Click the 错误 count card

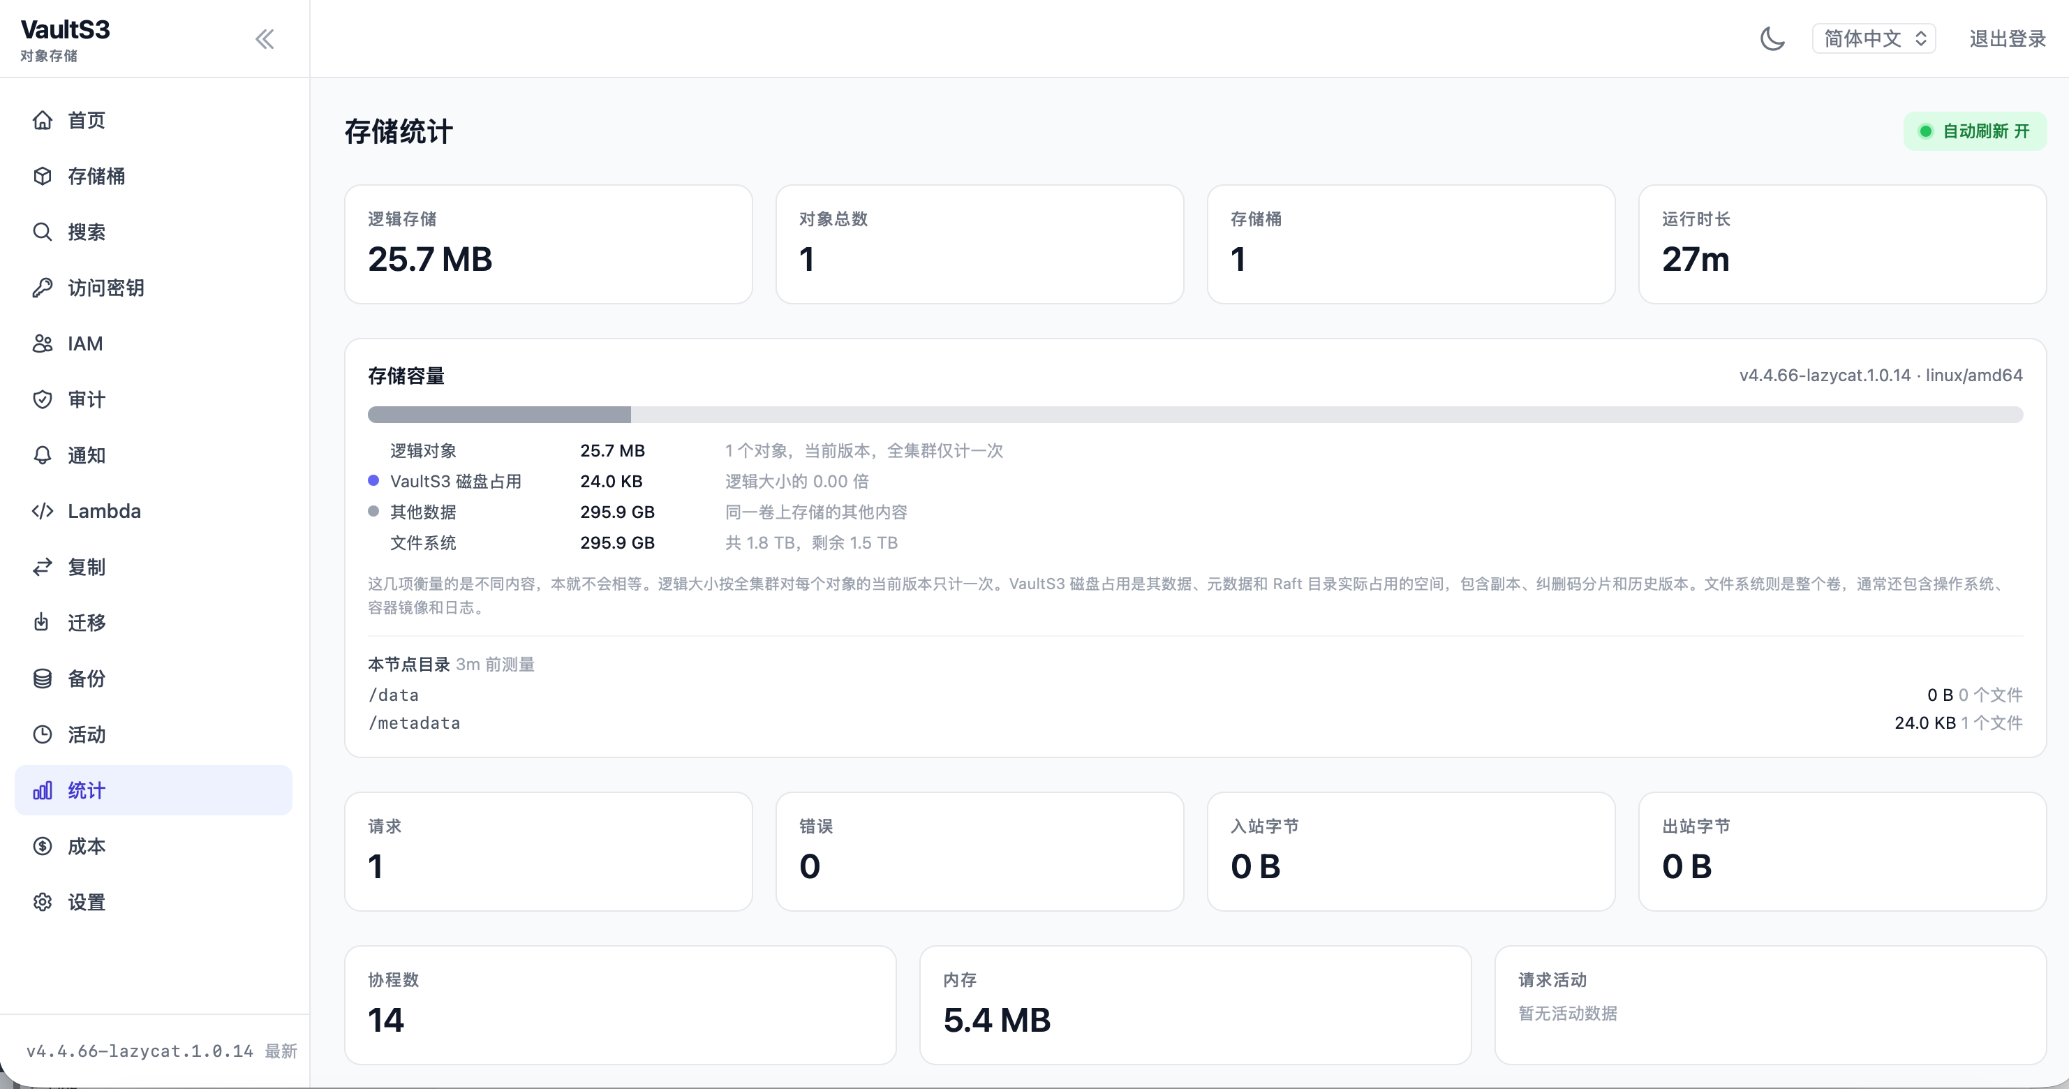980,851
